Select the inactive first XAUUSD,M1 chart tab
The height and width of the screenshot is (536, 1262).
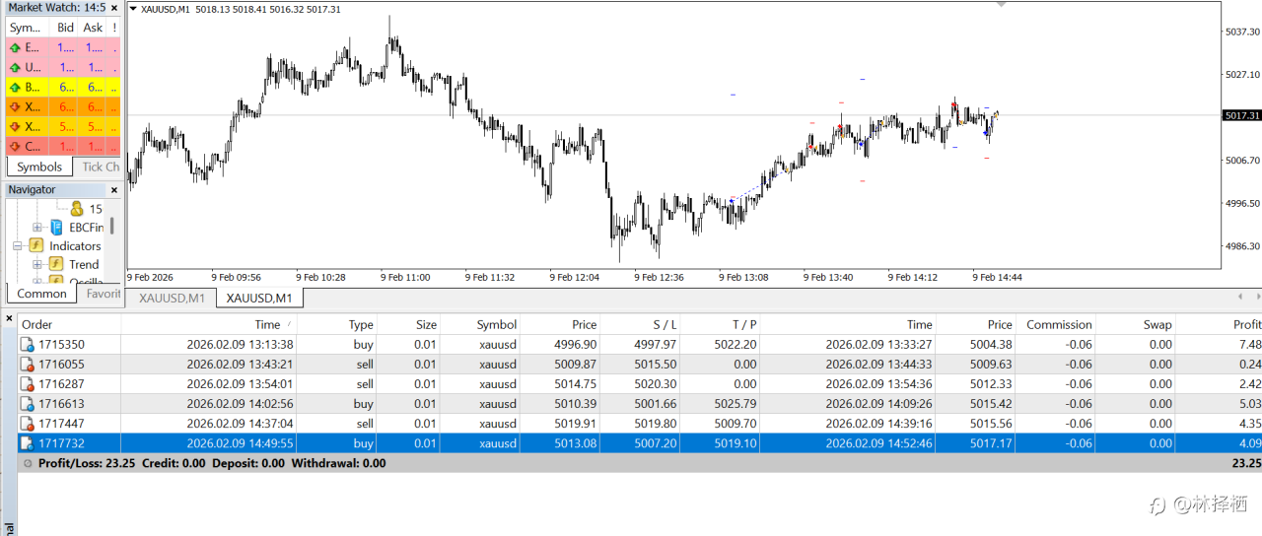tap(172, 298)
